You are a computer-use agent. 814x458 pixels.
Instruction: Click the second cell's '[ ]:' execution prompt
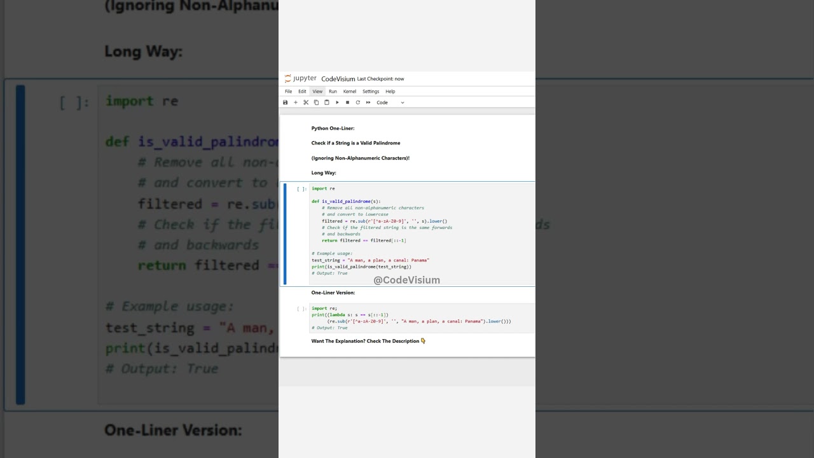click(x=301, y=309)
